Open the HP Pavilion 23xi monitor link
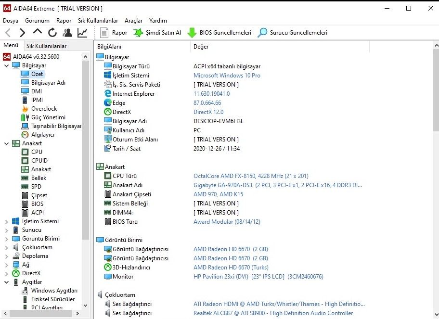 (x=258, y=277)
